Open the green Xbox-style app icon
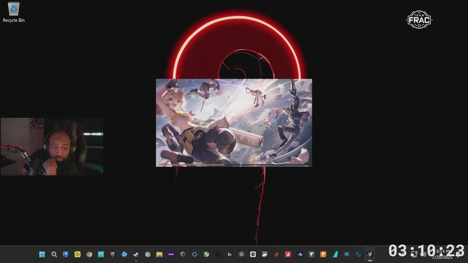 (206, 254)
